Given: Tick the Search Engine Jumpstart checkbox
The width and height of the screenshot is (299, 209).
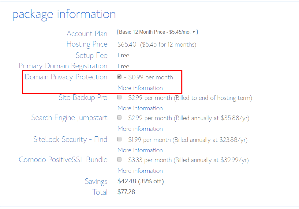Looking at the screenshot, I should [119, 118].
